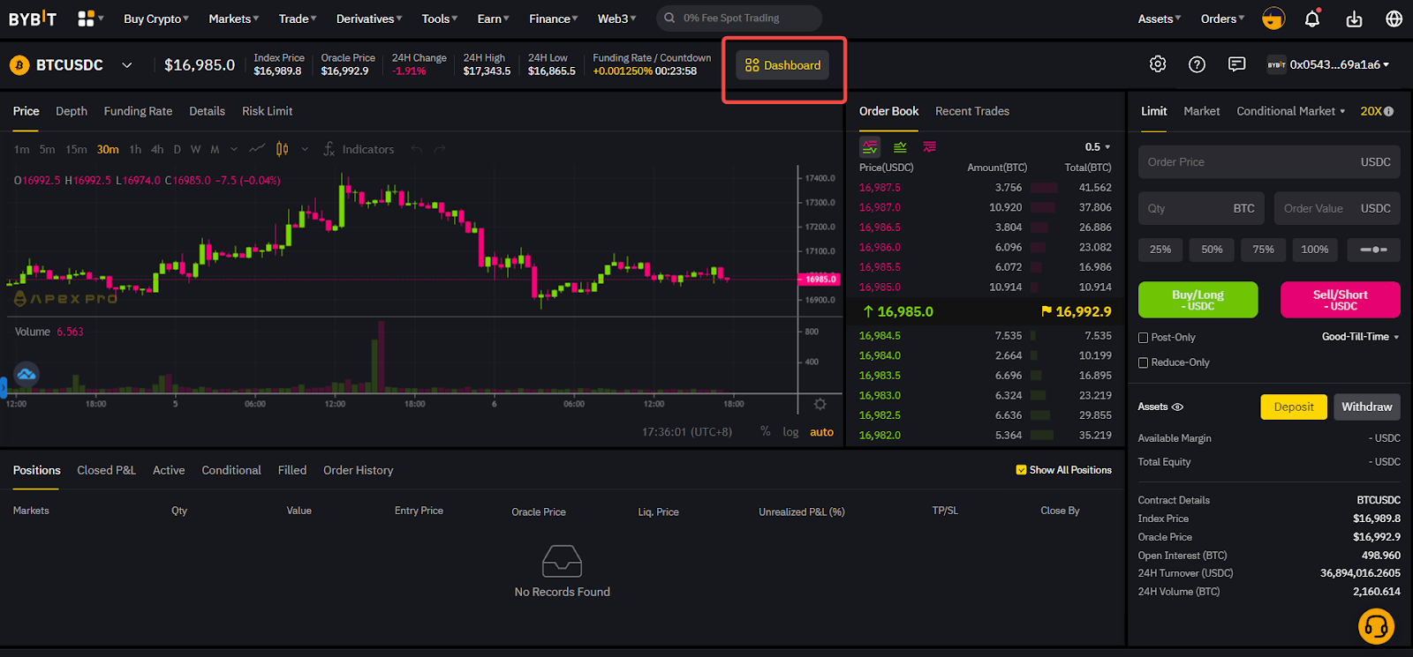Click the leverage info icon
This screenshot has width=1413, height=657.
1389,111
